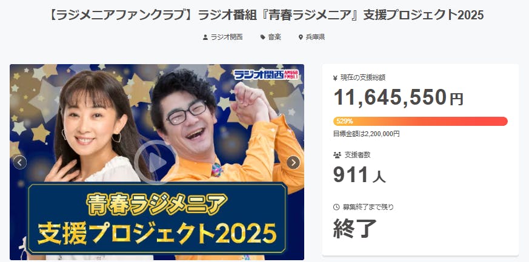The height and width of the screenshot is (262, 529).
Task: Open the 音楽 category link
Action: 274,38
